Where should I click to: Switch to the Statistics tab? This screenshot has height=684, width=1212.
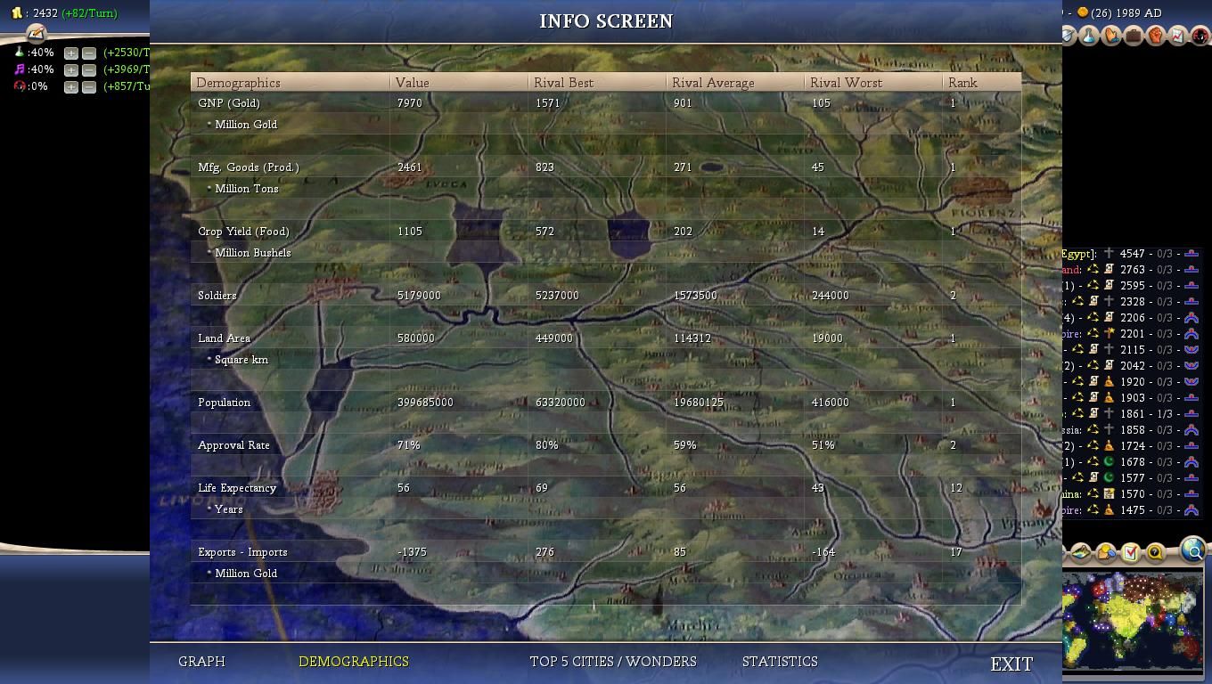click(780, 662)
